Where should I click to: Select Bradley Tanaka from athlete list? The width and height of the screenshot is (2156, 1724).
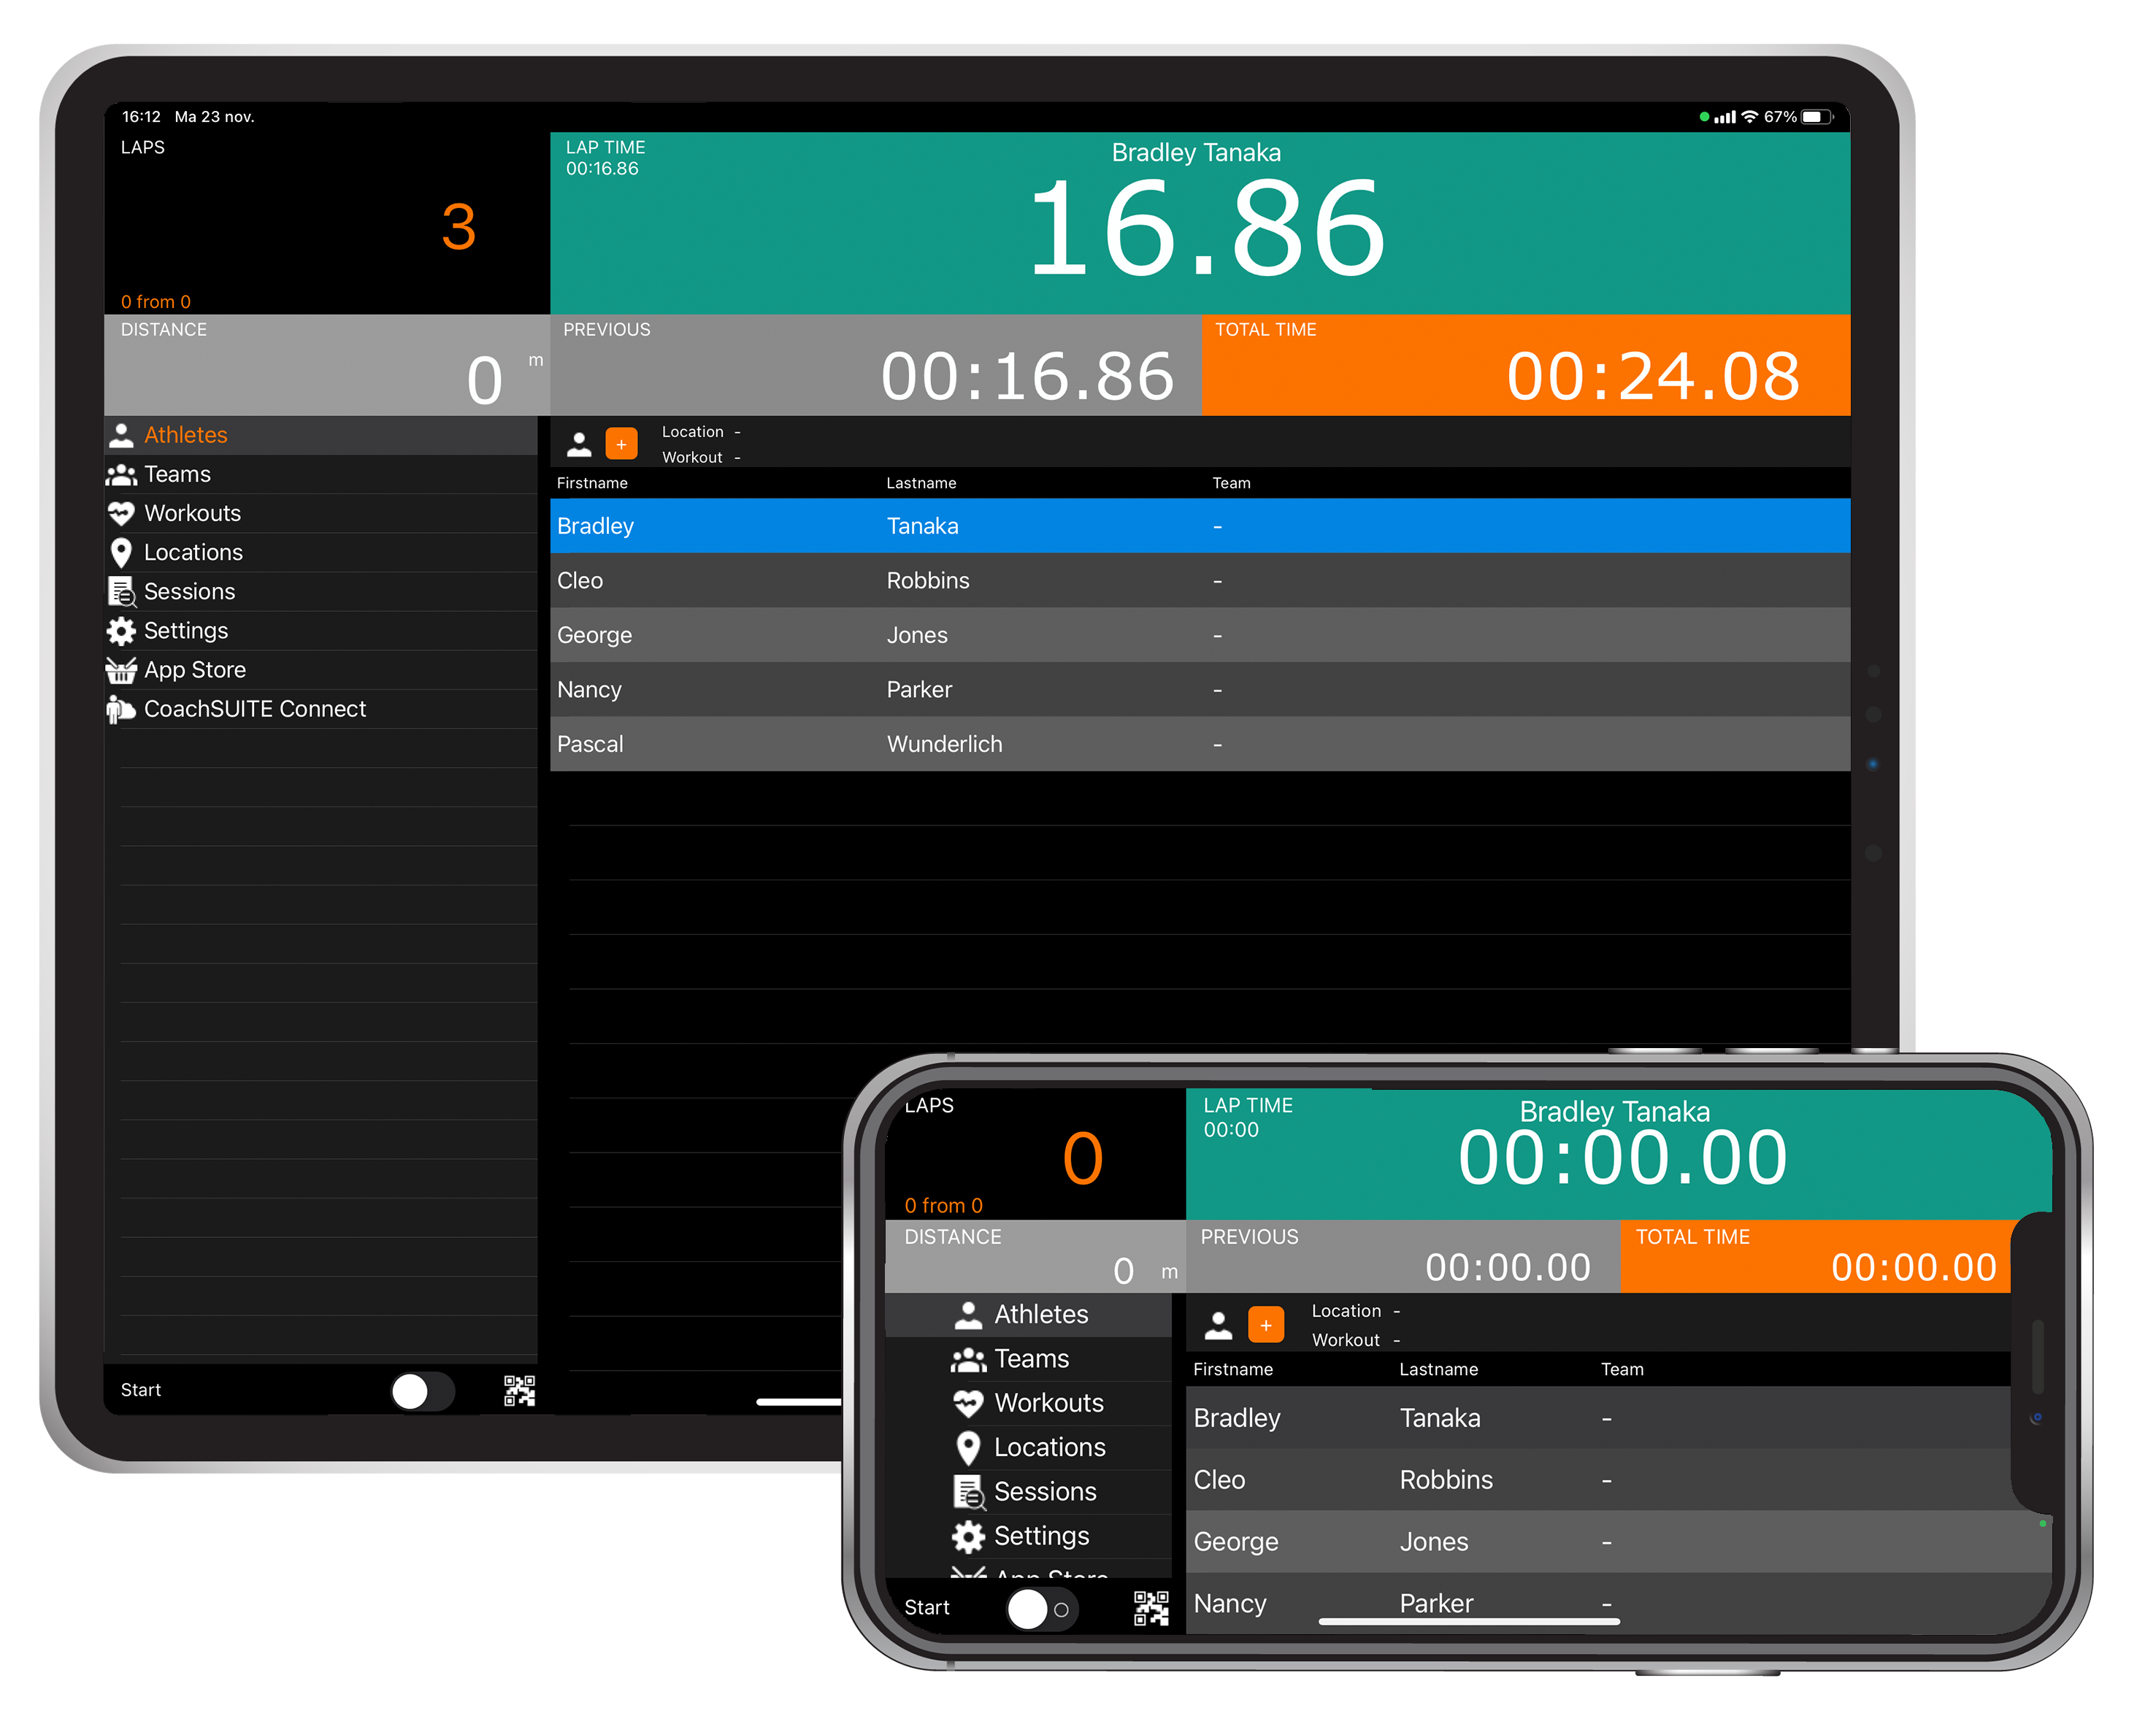1202,523
